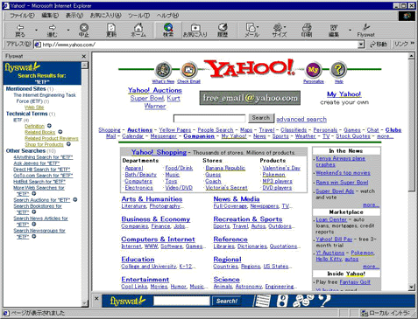Expand the plus icon beside Definition
This screenshot has height=319, width=418.
[49, 126]
